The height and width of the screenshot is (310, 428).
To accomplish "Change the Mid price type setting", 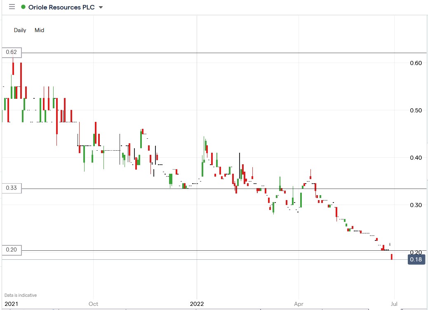I will 39,30.
